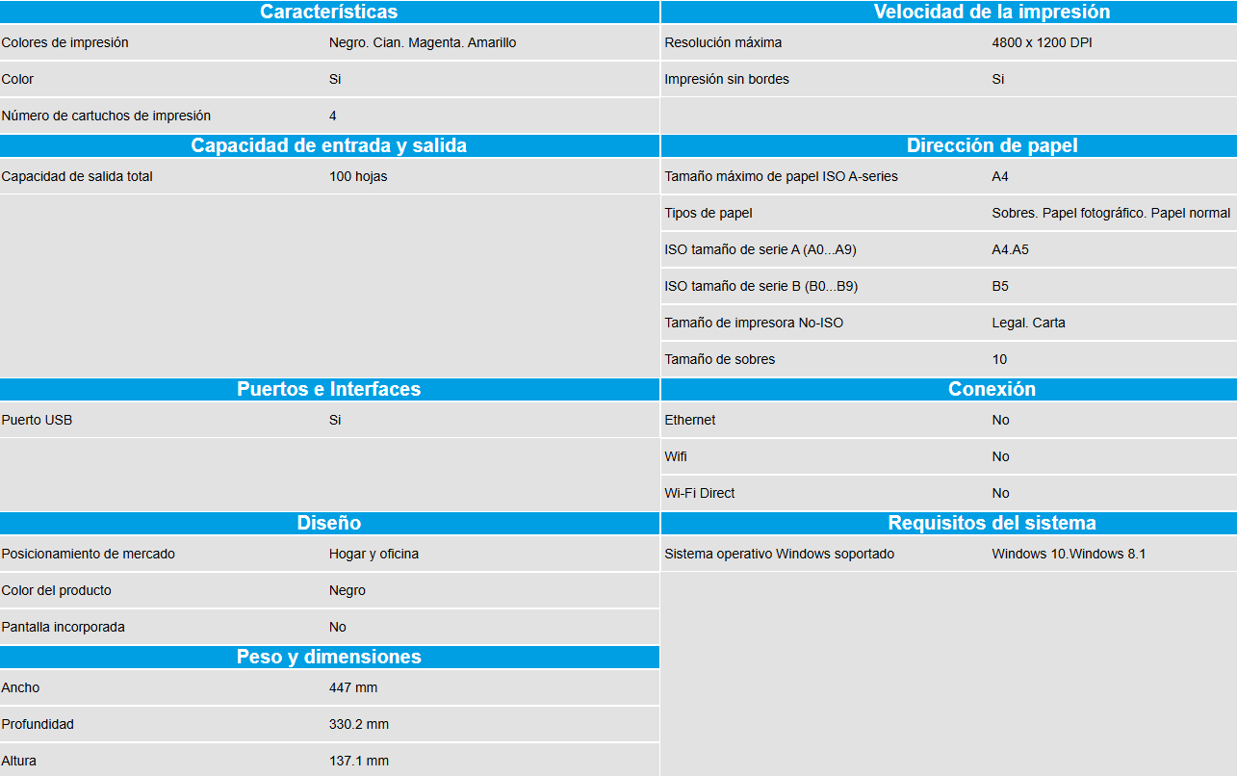Click the Características section header
Viewport: 1237px width, 776px height.
[328, 12]
